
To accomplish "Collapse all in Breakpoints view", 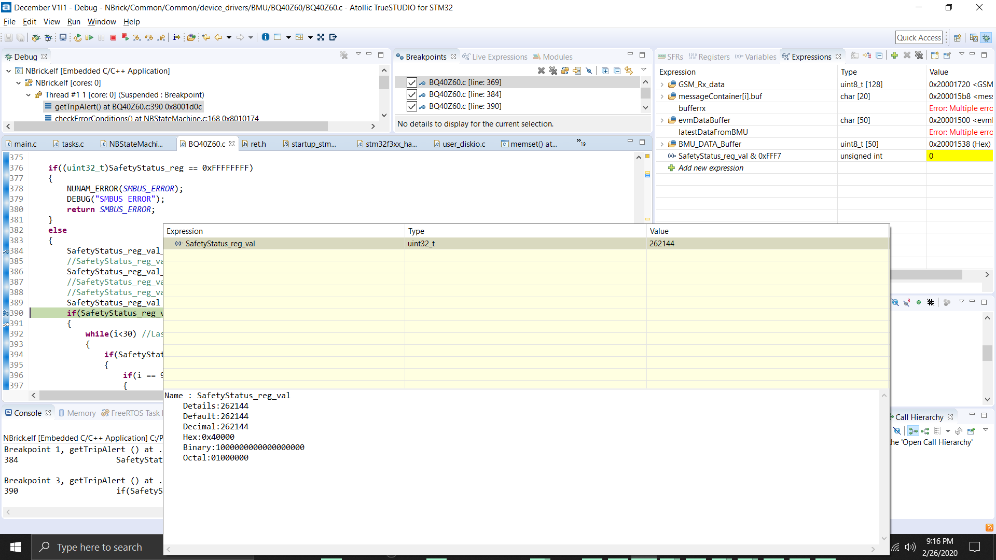I will tap(617, 71).
